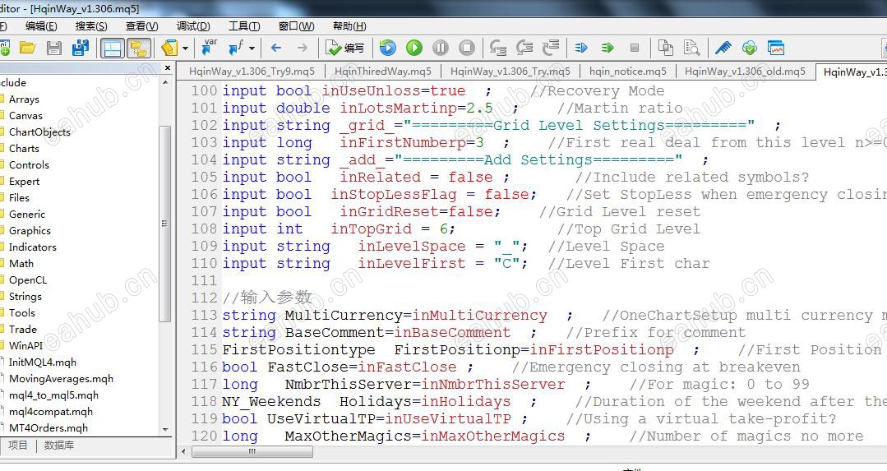Select the OpenCL folder
Screen dimensions: 887x471
(x=28, y=279)
